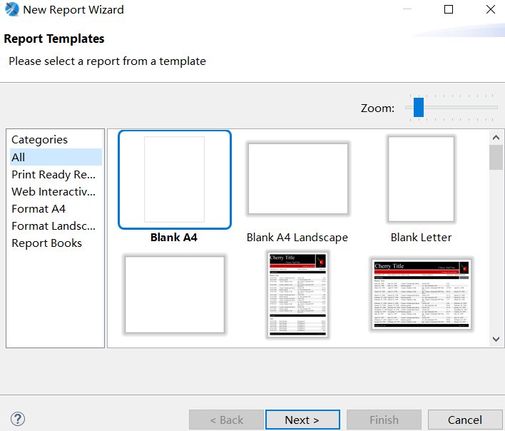Select the All category

tap(56, 157)
